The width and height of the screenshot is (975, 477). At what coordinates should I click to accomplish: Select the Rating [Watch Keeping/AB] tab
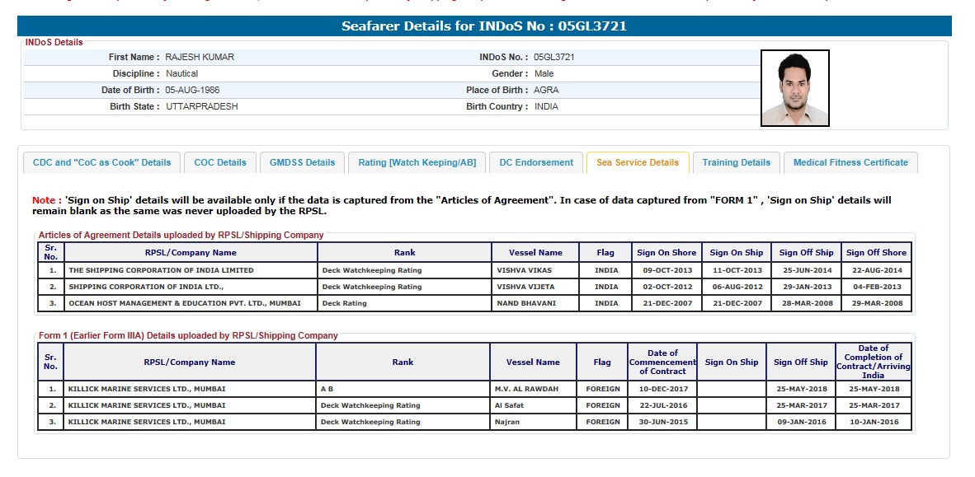click(417, 162)
